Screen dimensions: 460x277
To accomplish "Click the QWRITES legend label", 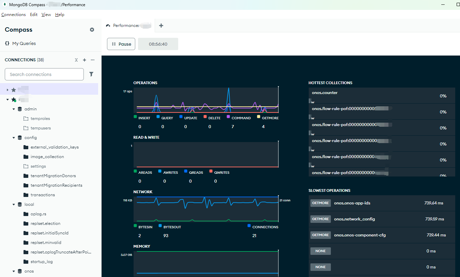I will tap(222, 173).
